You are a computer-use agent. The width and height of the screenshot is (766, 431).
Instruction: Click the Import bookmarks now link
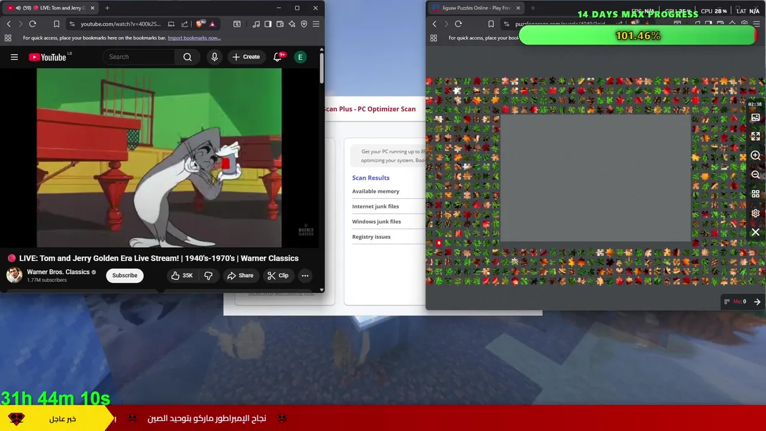pos(194,38)
